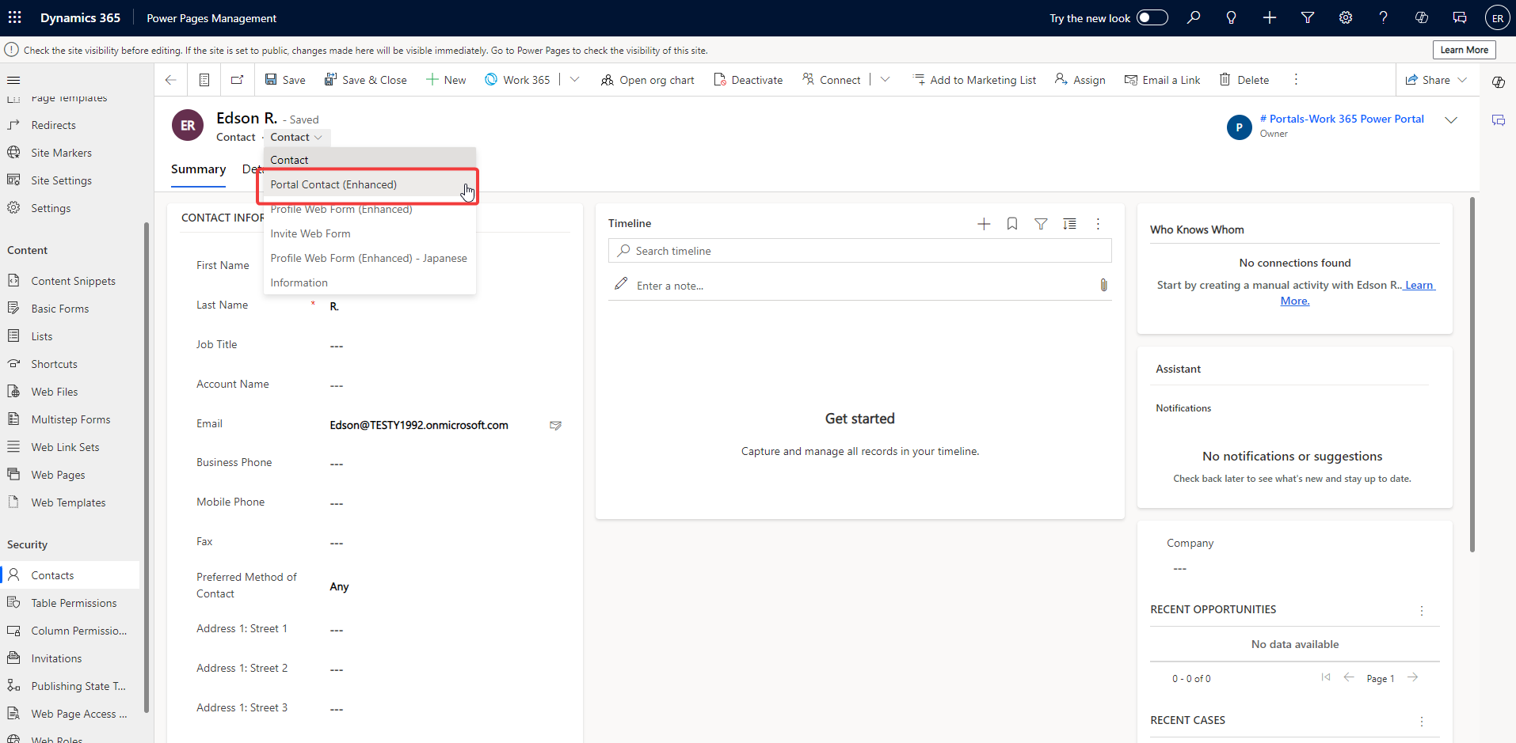This screenshot has height=743, width=1516.
Task: Open the Share dropdown menu
Action: (1436, 80)
